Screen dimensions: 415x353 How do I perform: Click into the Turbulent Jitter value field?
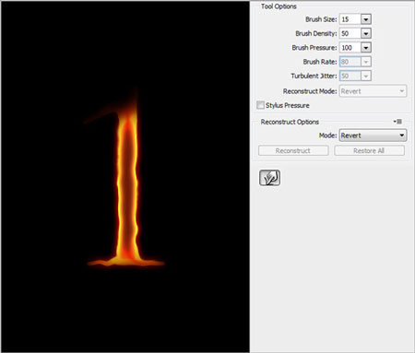pos(350,76)
